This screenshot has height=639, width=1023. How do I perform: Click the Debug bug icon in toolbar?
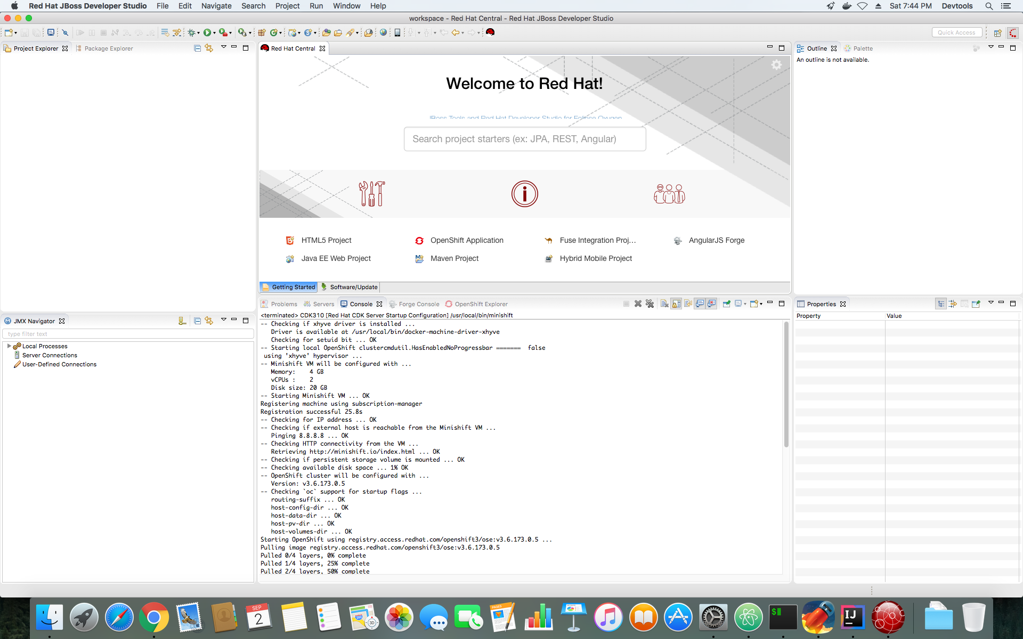[191, 32]
